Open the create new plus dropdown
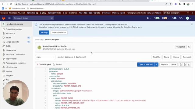The width and height of the screenshot is (195, 109). point(149,18)
